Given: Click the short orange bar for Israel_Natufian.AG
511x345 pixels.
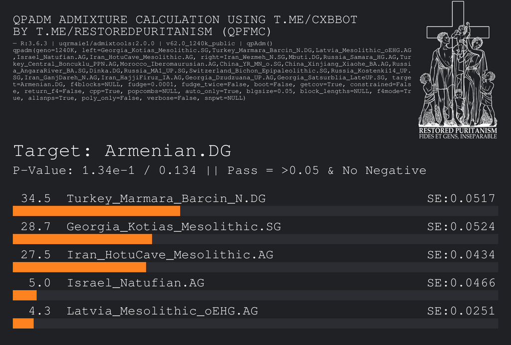Looking at the screenshot, I should (x=24, y=295).
